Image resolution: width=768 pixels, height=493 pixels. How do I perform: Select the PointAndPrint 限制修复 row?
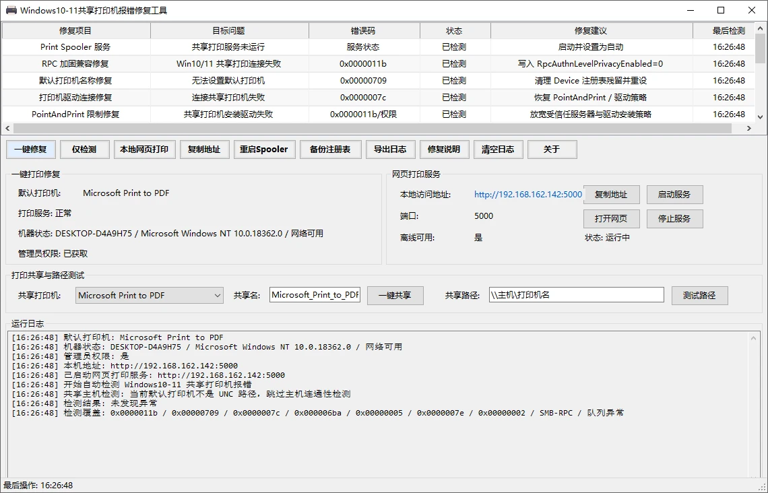pos(379,114)
